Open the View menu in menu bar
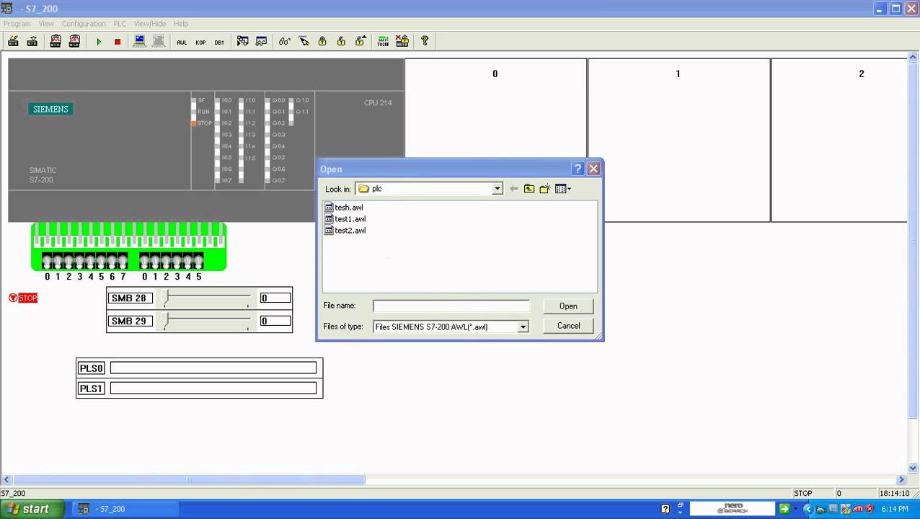 46,24
